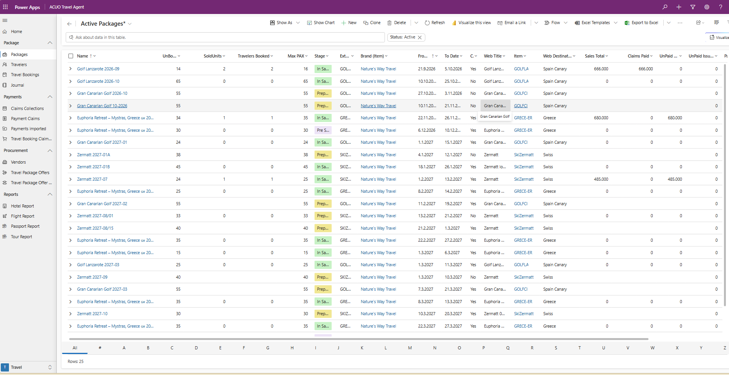Click the Prep... stage badge of Gran Canarian Golf 2026-10
The image size is (729, 375).
pos(323,93)
